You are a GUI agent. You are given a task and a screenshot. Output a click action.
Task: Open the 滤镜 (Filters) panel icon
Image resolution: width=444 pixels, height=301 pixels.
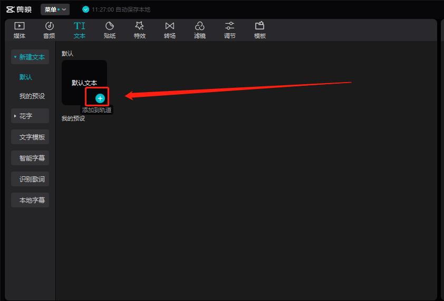[x=200, y=26]
